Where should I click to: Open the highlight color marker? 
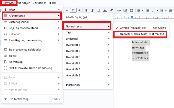coord(111,10)
